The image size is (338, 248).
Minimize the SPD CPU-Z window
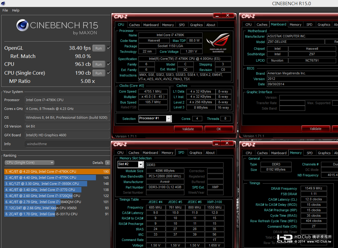click(217, 143)
